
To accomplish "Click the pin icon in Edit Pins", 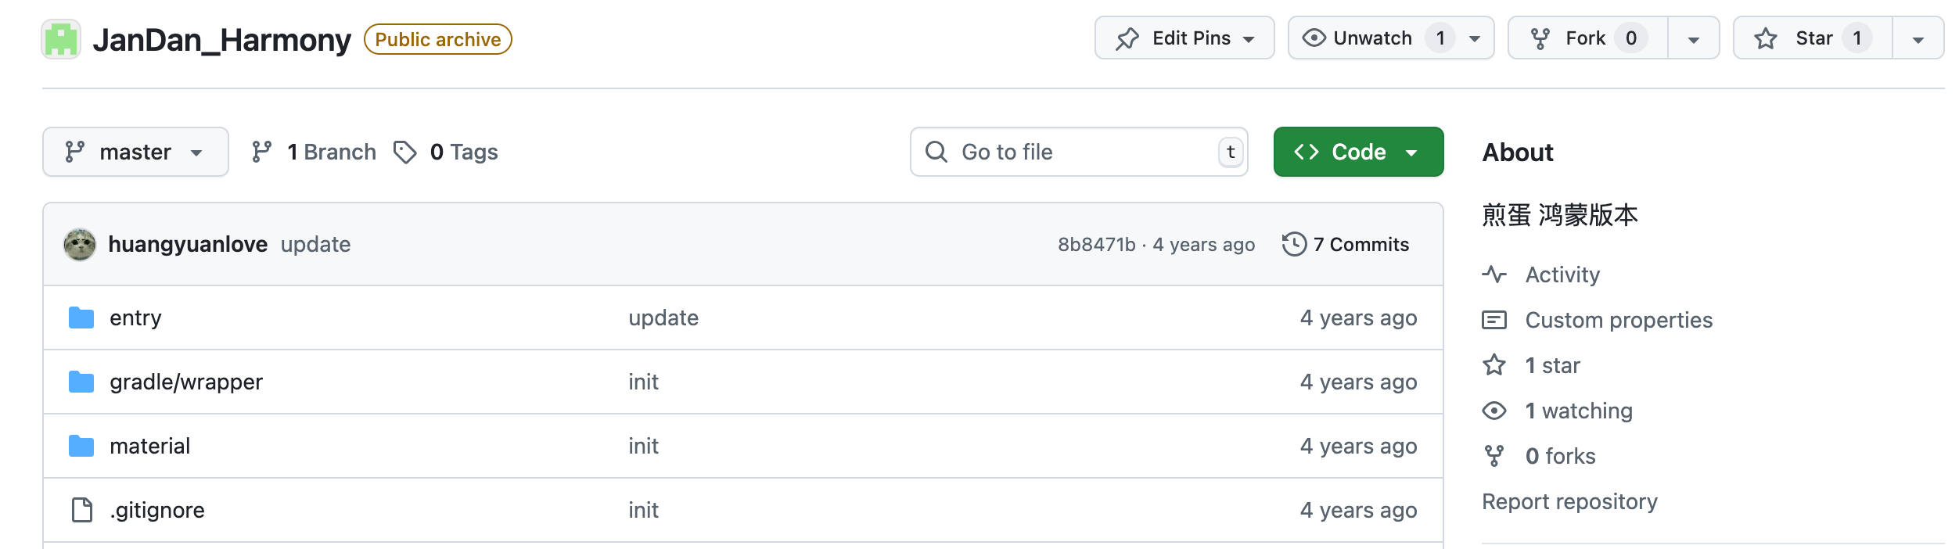I will (1127, 38).
